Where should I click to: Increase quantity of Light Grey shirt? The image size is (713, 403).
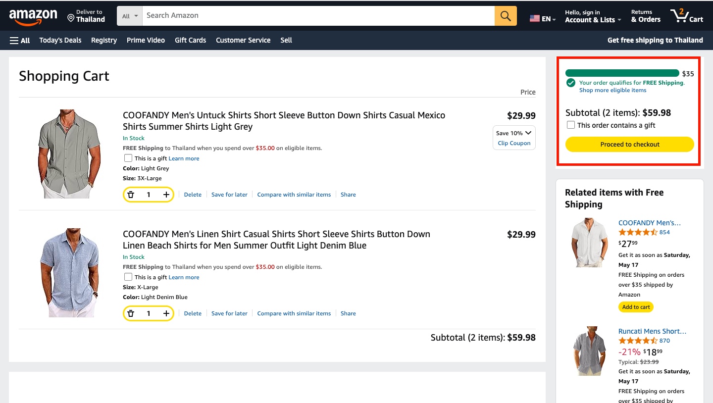tap(166, 195)
